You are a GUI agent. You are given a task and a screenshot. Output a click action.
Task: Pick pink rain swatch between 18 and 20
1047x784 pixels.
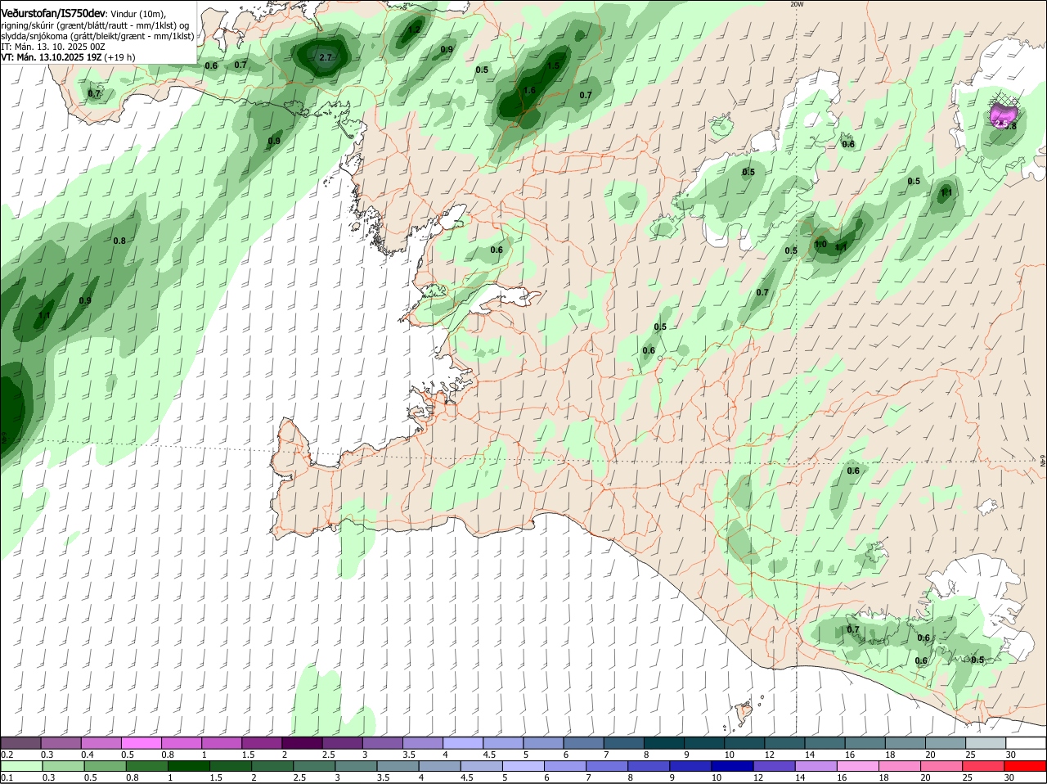(x=901, y=765)
